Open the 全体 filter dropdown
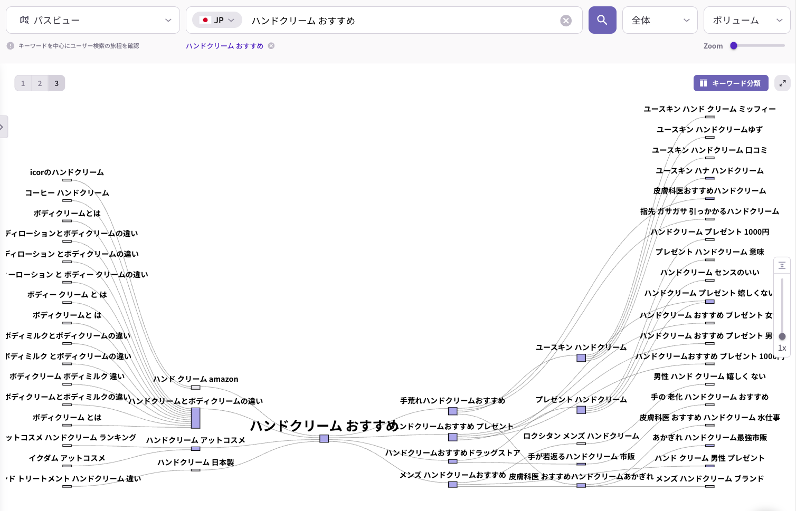Image resolution: width=796 pixels, height=511 pixels. [660, 20]
